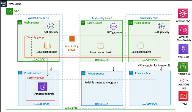This screenshot has width=192, height=112.
Task: Click the '10.x.32.0/20' CIDR text
Action: point(102,60)
